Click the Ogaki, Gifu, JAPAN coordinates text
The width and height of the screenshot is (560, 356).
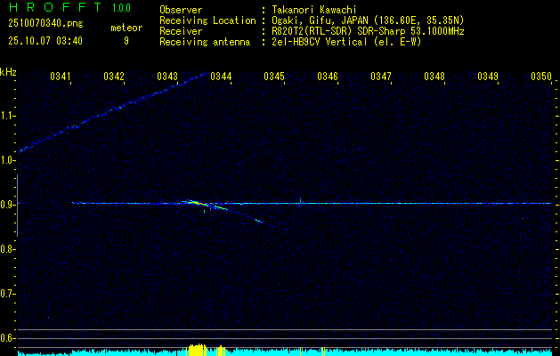368,20
